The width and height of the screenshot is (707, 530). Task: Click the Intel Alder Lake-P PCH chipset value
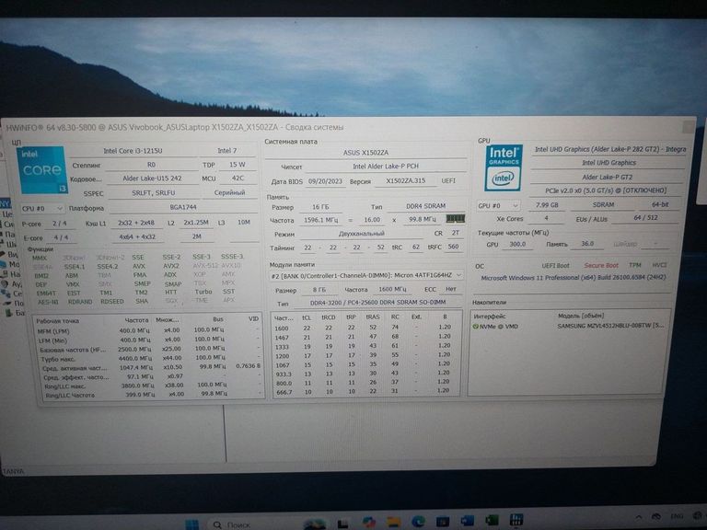[386, 167]
